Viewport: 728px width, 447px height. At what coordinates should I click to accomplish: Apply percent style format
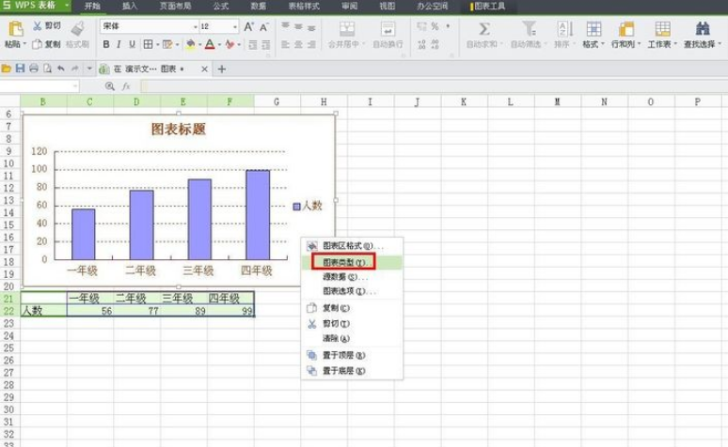pos(435,26)
